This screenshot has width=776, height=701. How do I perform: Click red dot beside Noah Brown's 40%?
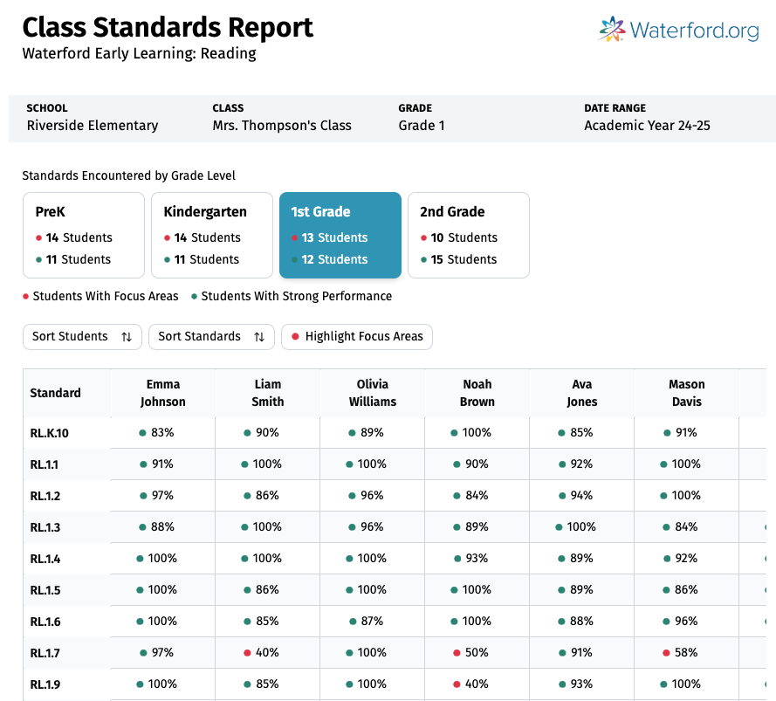[x=457, y=684]
